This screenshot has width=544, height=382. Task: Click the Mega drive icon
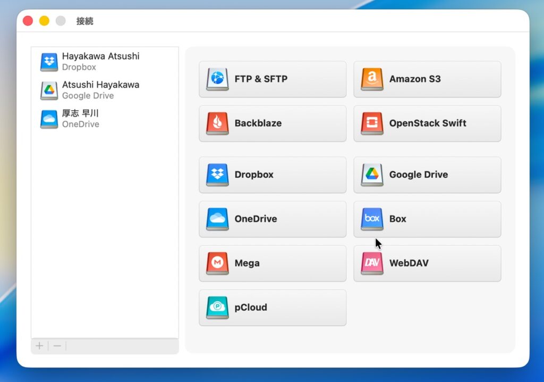(x=217, y=263)
